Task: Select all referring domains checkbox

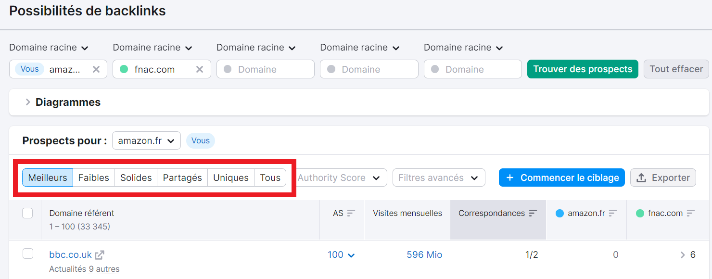Action: click(x=27, y=213)
